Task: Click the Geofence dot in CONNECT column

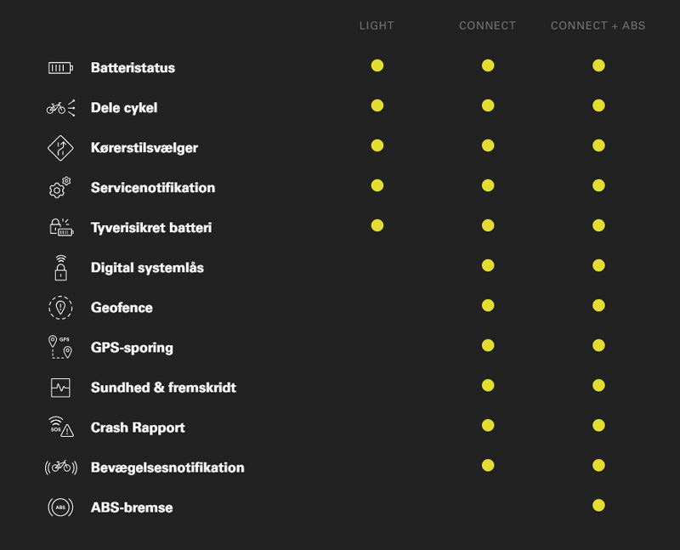Action: pos(488,305)
